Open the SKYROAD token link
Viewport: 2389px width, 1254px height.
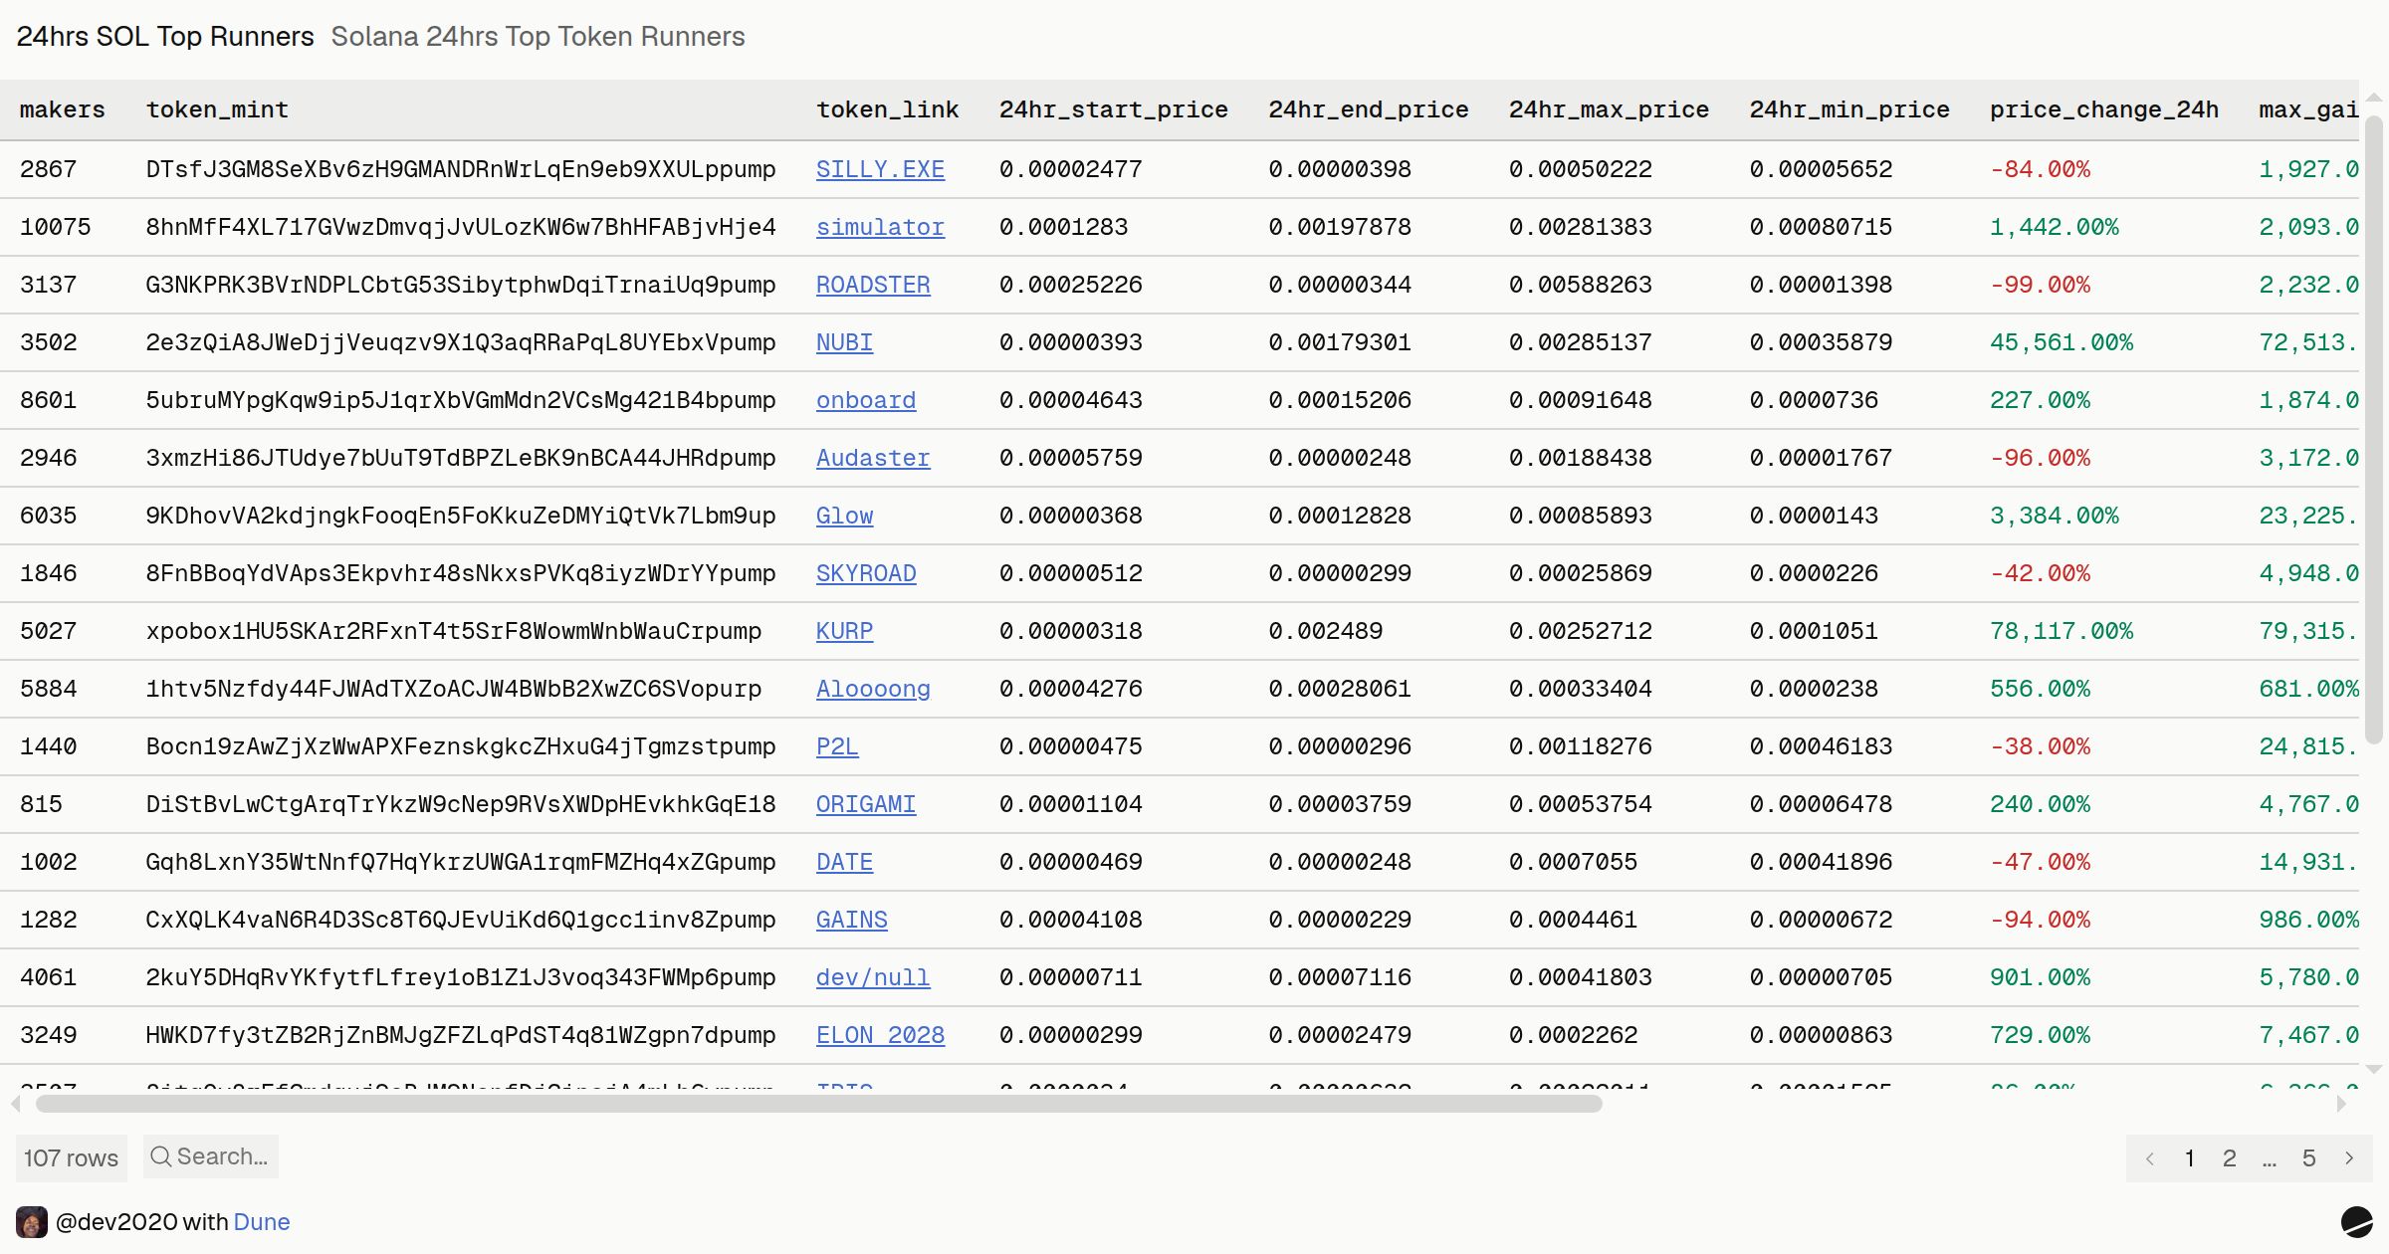coord(866,573)
